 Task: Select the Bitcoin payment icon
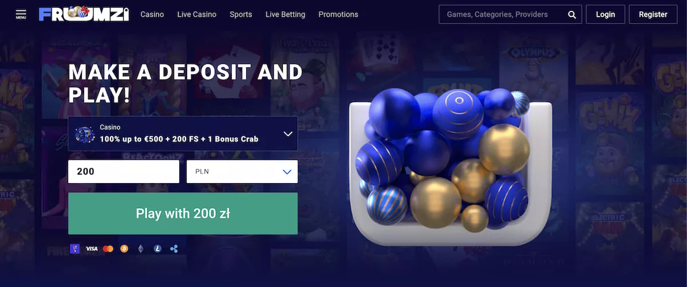click(124, 249)
